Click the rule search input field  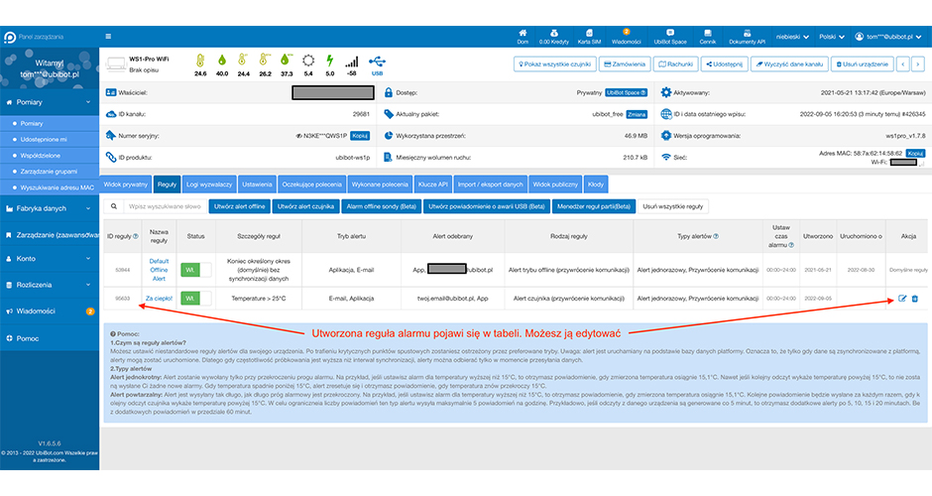(x=166, y=206)
